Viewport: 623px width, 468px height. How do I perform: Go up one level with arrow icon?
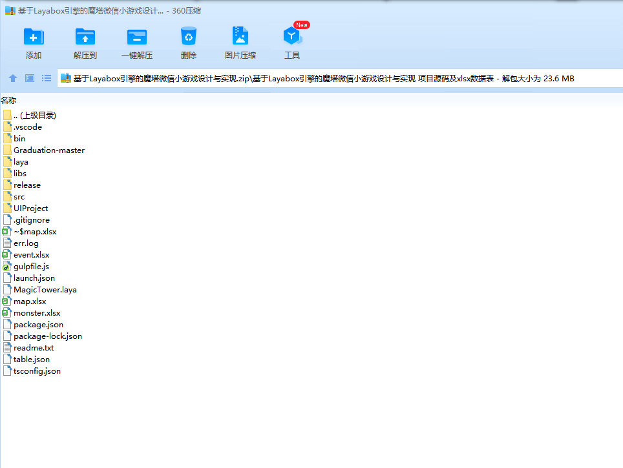(13, 78)
